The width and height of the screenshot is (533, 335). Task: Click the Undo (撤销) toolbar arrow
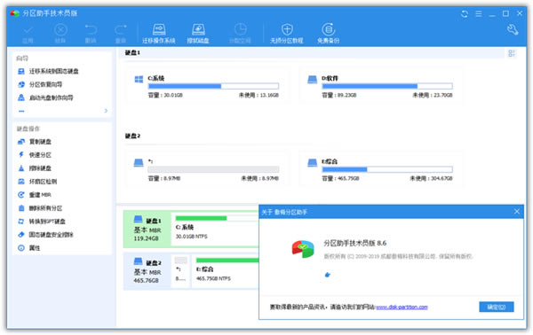pos(91,33)
